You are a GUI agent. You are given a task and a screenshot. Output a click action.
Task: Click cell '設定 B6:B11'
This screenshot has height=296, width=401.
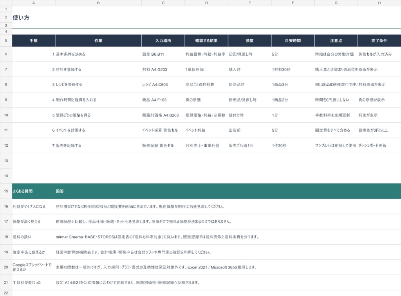point(163,54)
